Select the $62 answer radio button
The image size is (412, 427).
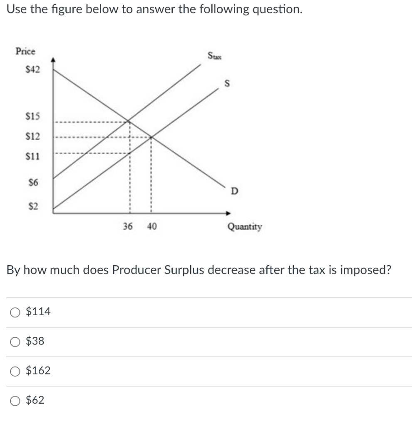[x=15, y=401]
